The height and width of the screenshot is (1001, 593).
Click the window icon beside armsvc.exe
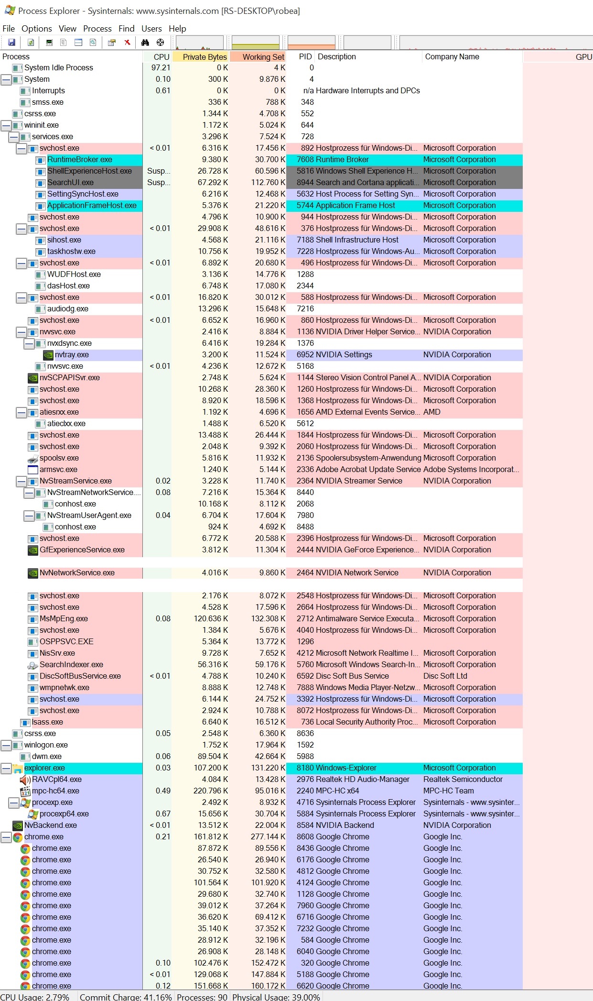point(33,470)
